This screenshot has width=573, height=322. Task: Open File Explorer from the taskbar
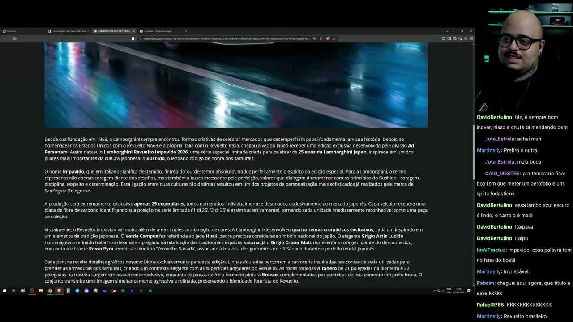point(41,291)
